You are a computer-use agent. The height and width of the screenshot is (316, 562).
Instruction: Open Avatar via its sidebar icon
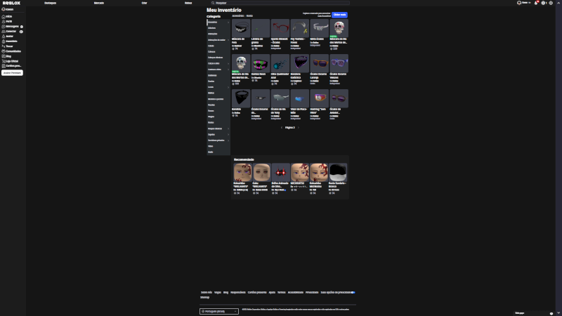[x=4, y=37]
